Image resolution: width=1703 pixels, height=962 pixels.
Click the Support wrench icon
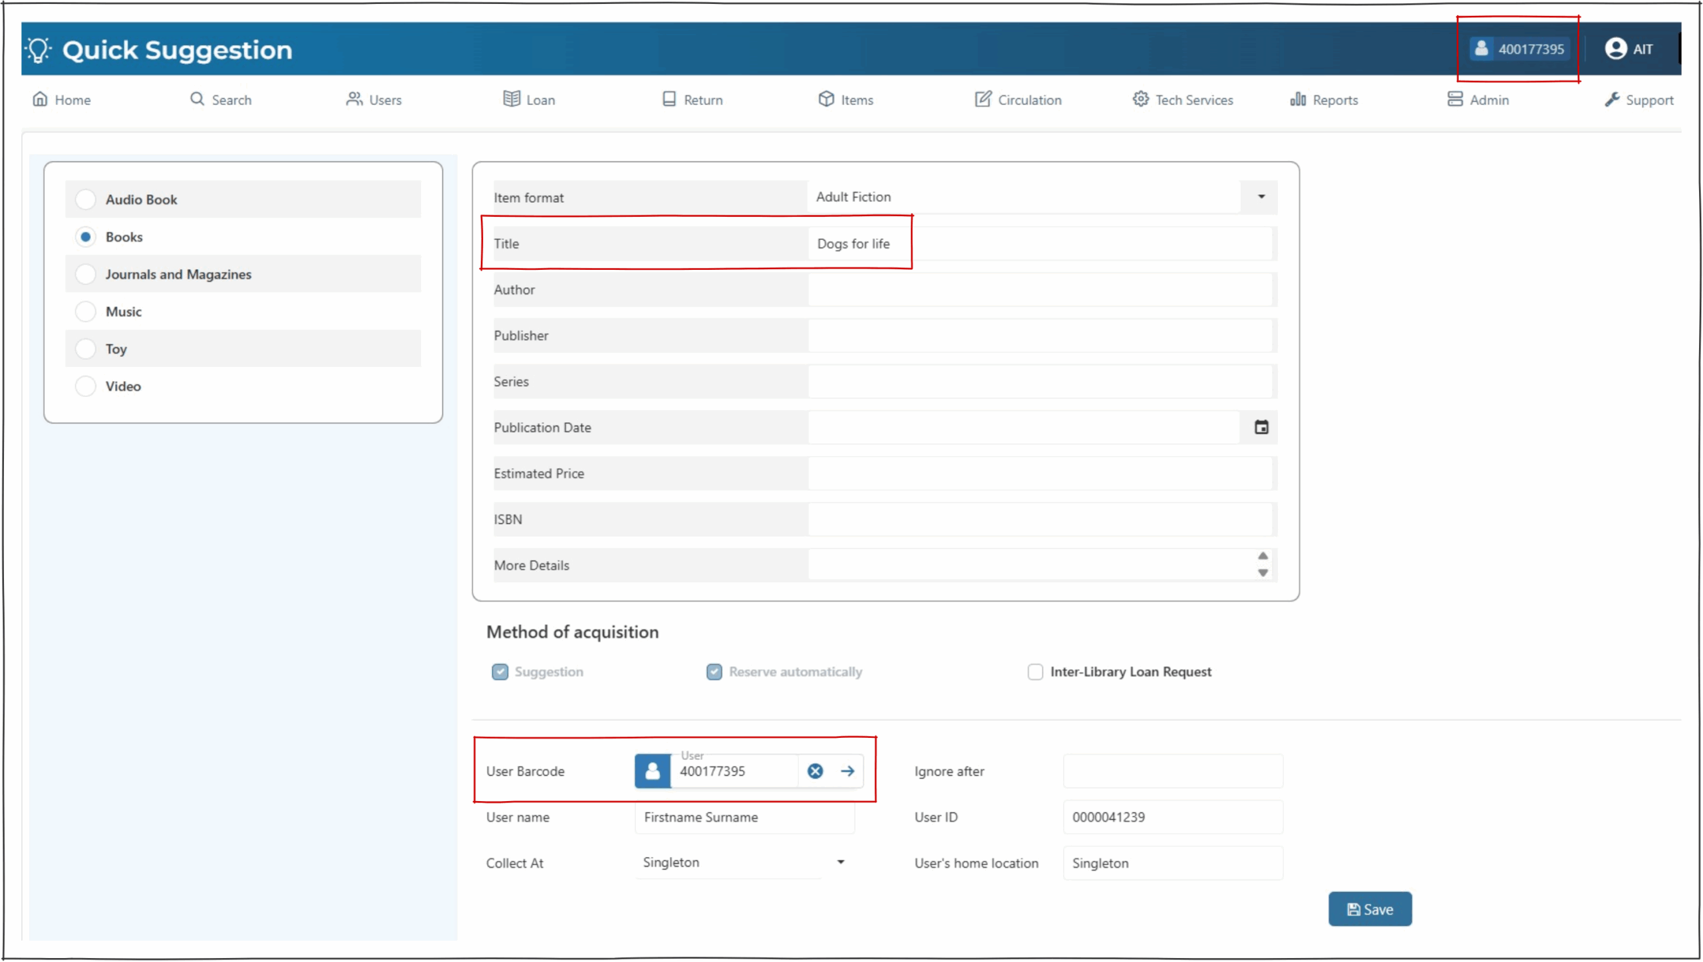coord(1611,100)
